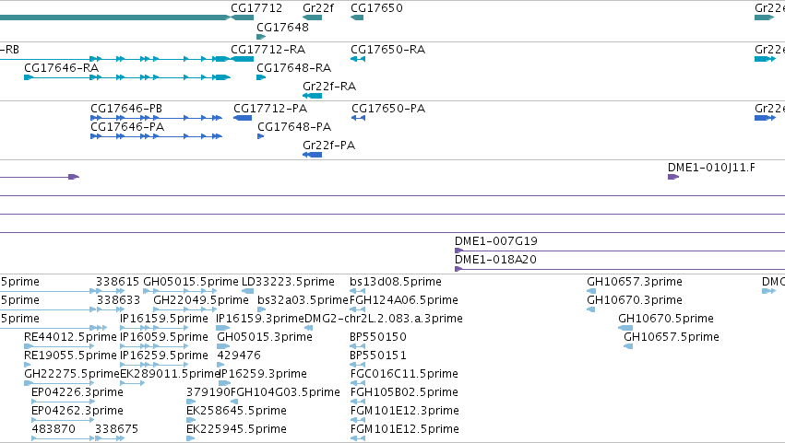Select the CG17650 gene label
The width and height of the screenshot is (785, 443).
click(x=376, y=8)
